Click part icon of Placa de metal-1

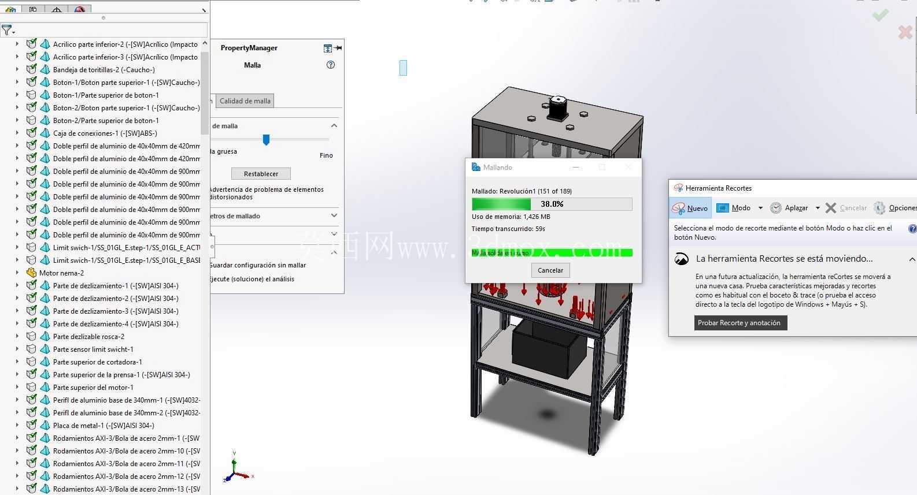(x=31, y=425)
